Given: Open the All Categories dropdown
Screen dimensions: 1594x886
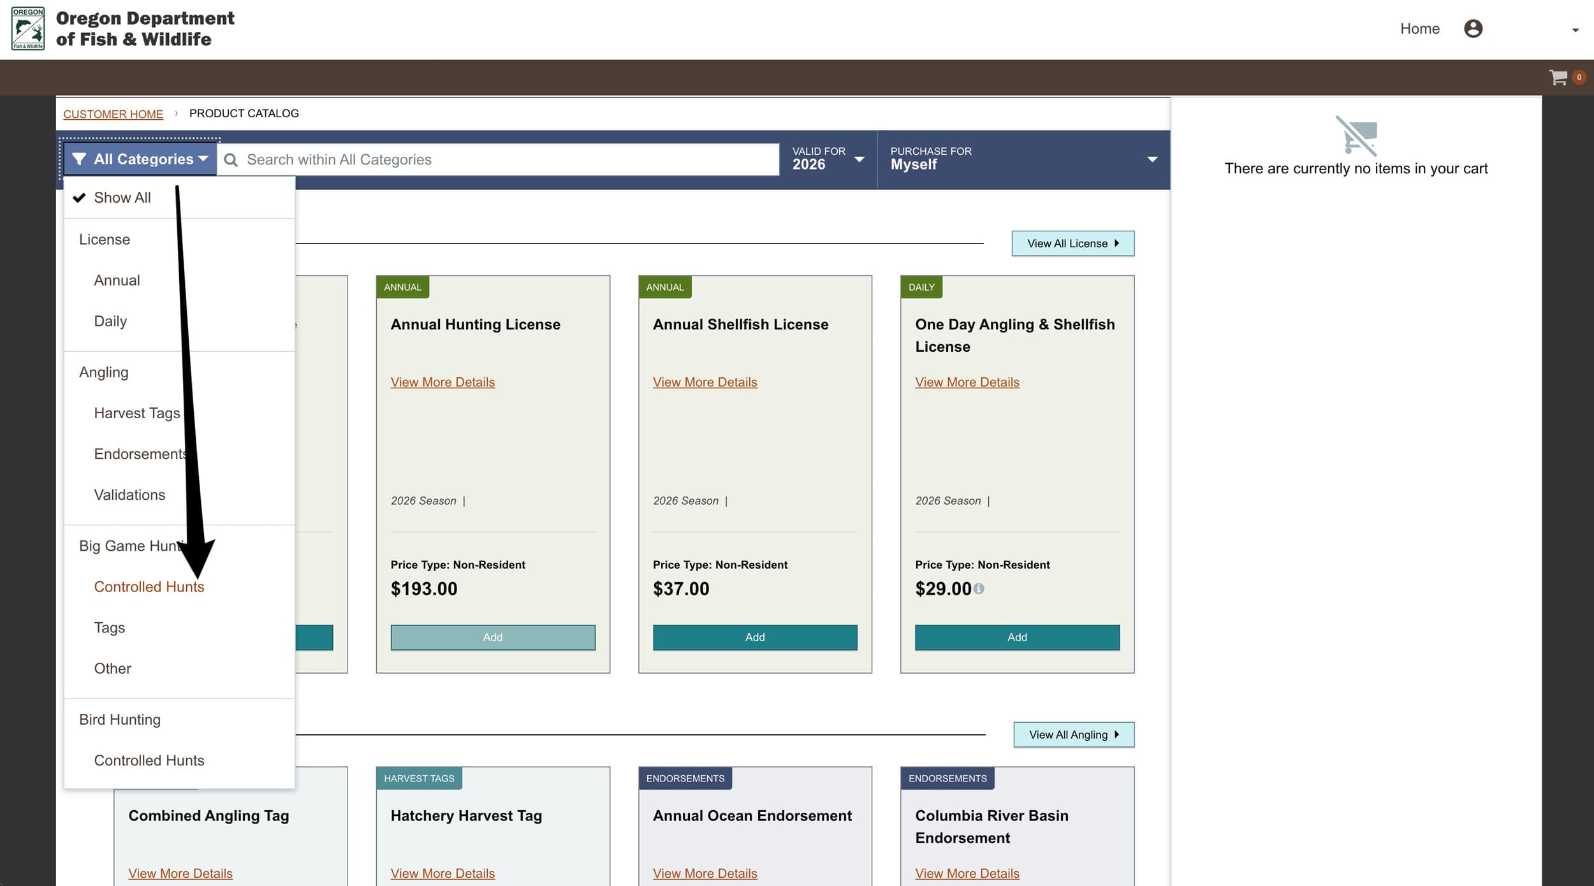Looking at the screenshot, I should pyautogui.click(x=140, y=159).
